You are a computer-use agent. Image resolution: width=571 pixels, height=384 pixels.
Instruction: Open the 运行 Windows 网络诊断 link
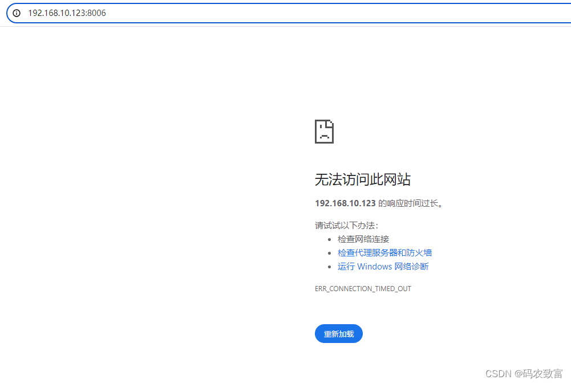[383, 267]
